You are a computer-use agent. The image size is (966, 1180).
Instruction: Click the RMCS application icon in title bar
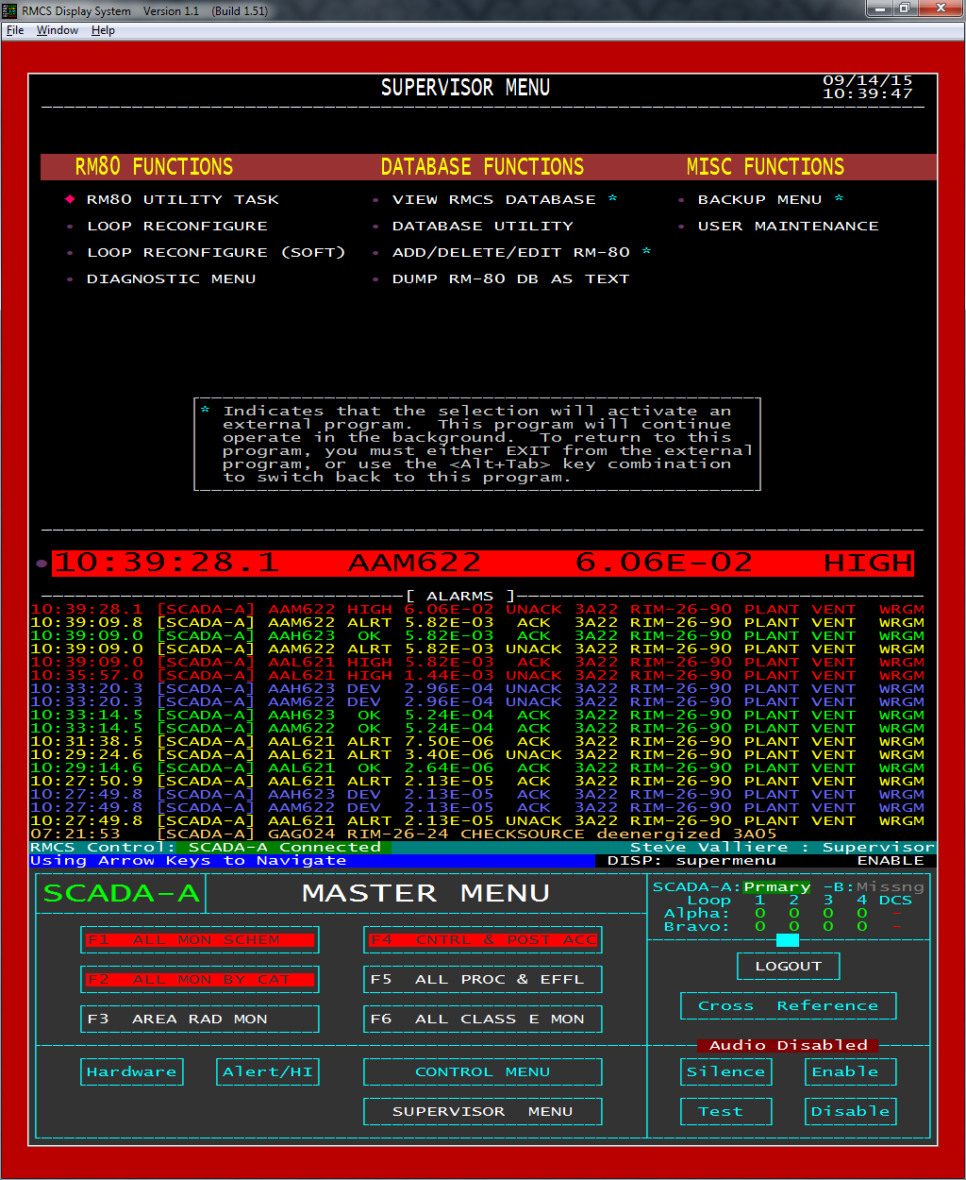[x=10, y=9]
